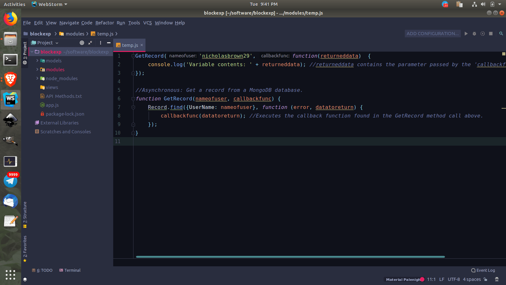506x285 pixels.
Task: Open Telegram from the dock
Action: [10, 181]
